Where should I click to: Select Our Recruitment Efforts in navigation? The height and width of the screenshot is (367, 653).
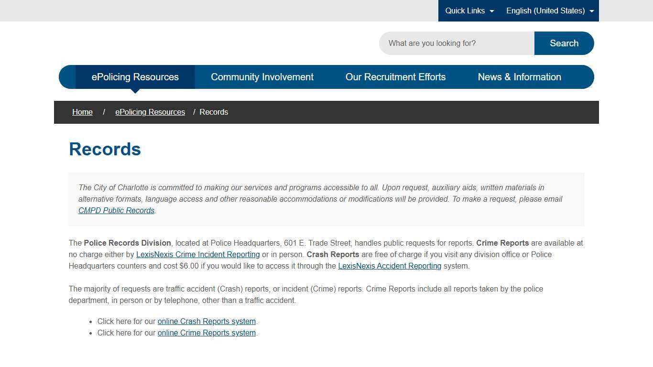pyautogui.click(x=396, y=77)
